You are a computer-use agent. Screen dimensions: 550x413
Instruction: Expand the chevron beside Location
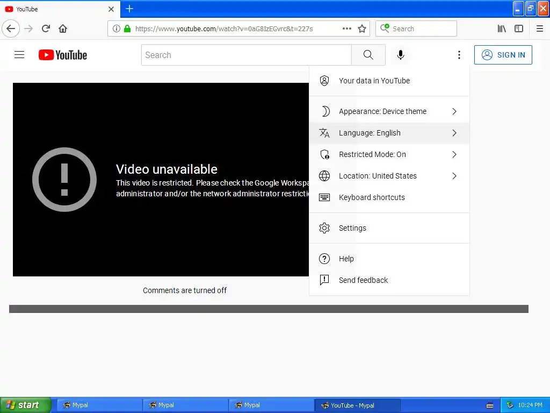[x=454, y=176]
